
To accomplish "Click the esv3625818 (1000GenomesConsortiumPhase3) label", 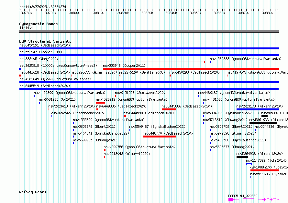I will pyautogui.click(x=58, y=66).
